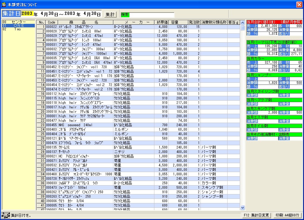
Task: Click product name サーモテック
Action: 64,152
